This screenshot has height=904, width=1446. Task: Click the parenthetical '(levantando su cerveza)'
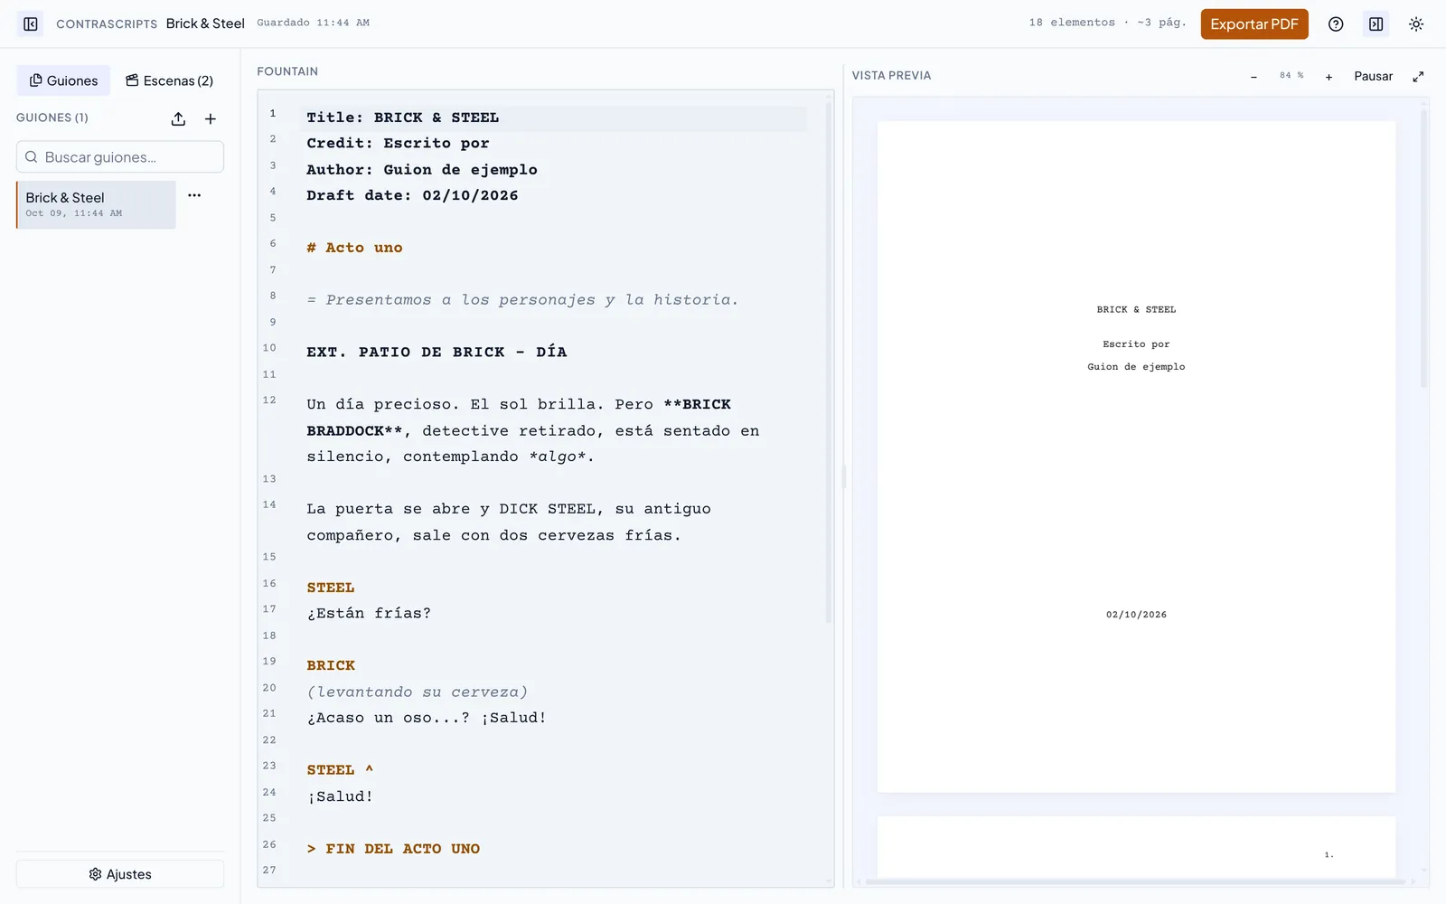[x=417, y=692]
